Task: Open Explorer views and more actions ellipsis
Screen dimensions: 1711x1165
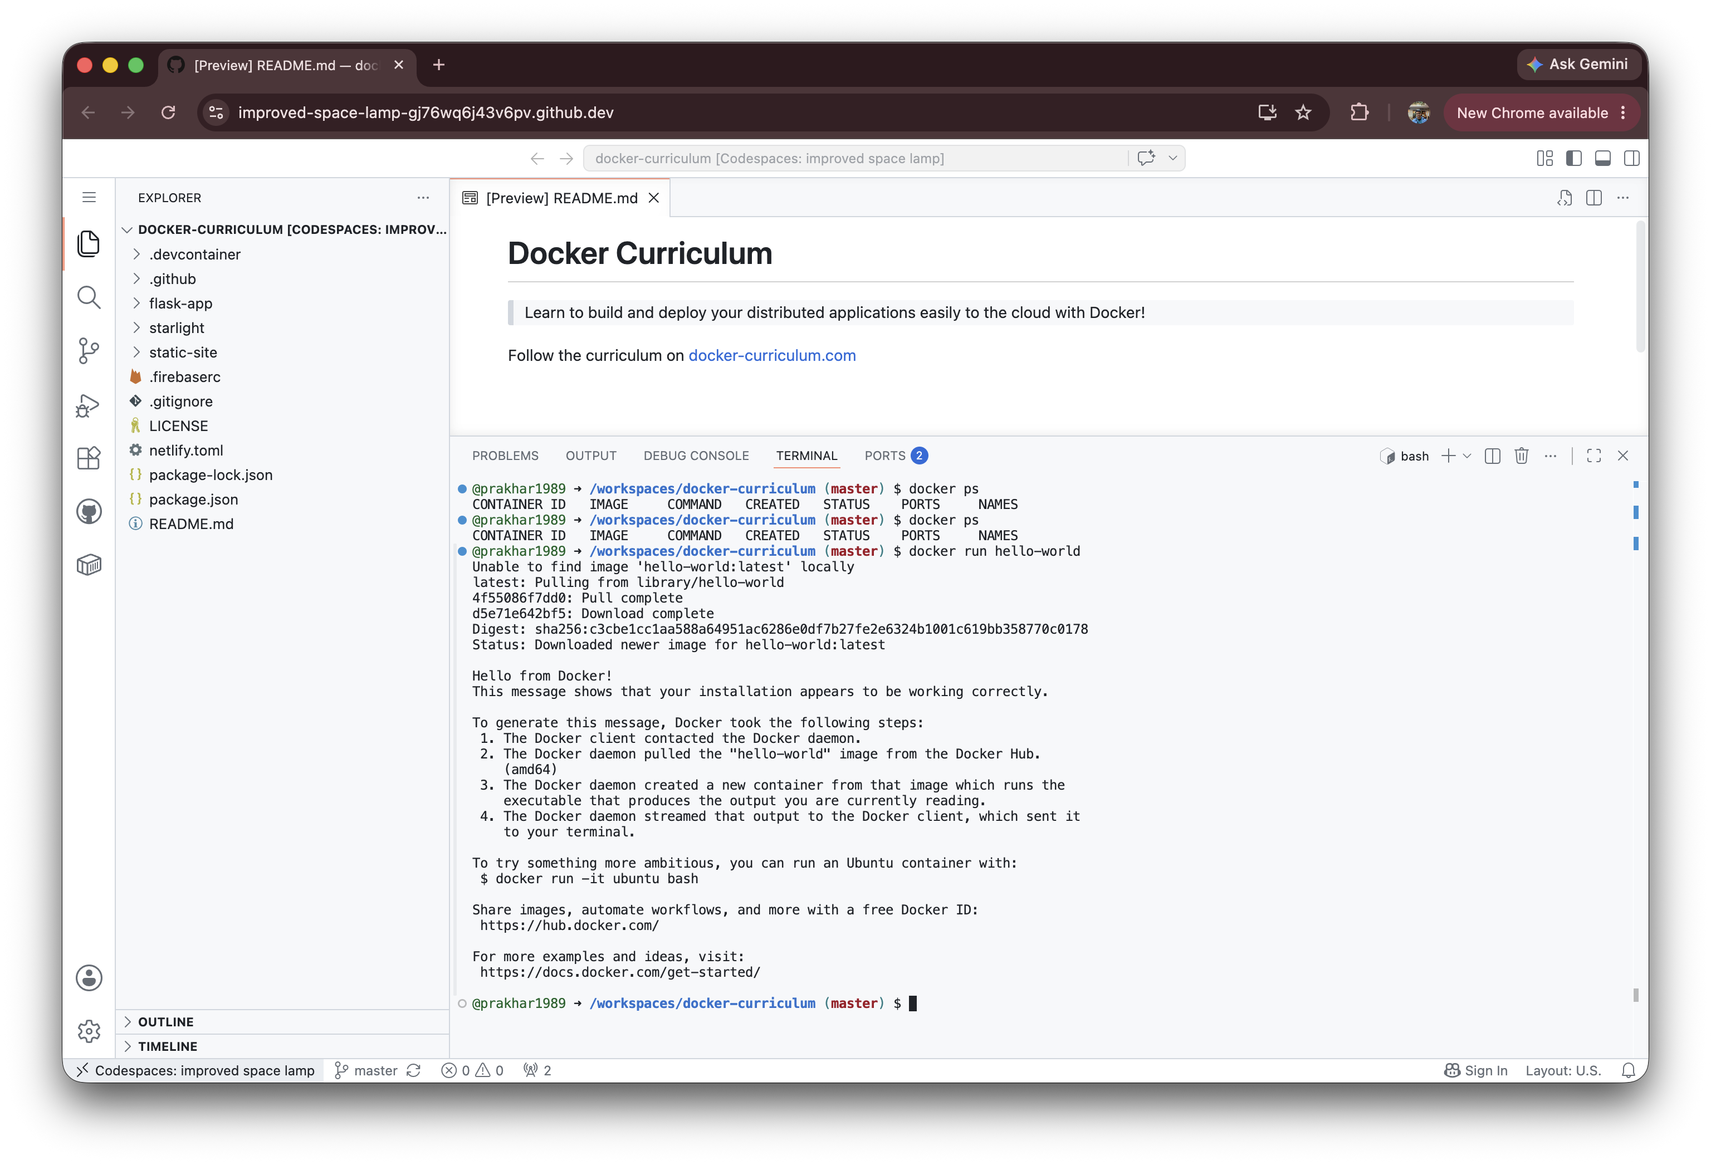Action: (x=423, y=197)
